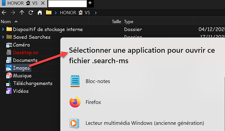This screenshot has width=225, height=131.
Task: Close the HONOR V5 tab
Action: click(43, 4)
